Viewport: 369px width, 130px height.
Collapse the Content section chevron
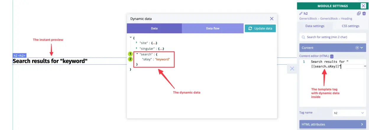click(x=362, y=48)
